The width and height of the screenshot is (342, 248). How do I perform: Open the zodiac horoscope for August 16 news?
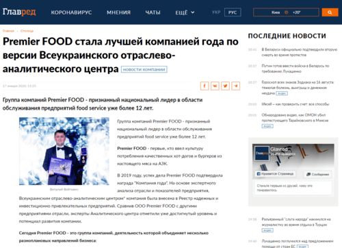tap(298, 88)
